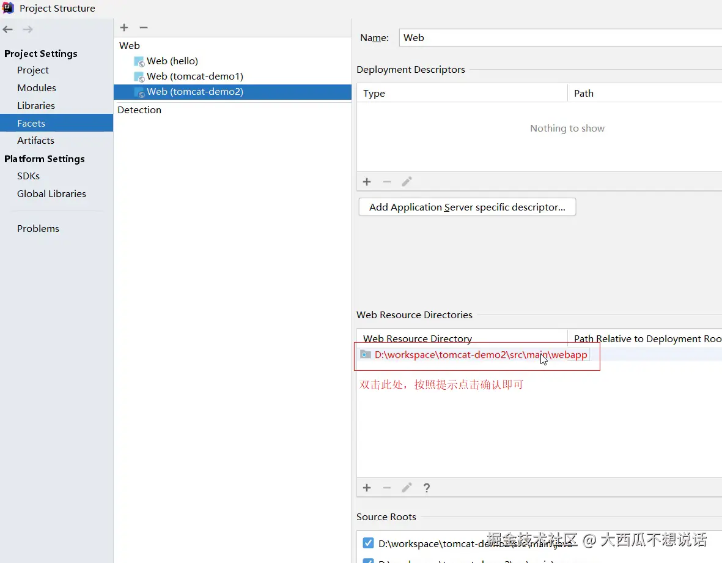This screenshot has height=563, width=722.
Task: Remove deployment descriptor with minus icon
Action: 387,182
